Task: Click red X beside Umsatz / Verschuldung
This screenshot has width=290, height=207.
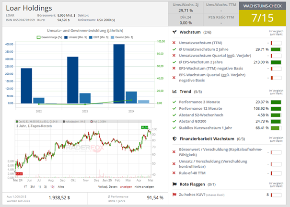Action: pos(174,164)
